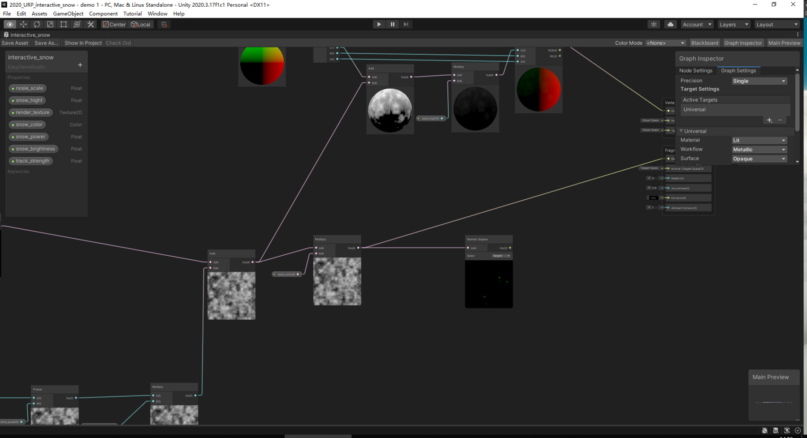The image size is (807, 438).
Task: Open the GameObject menu
Action: (x=68, y=14)
